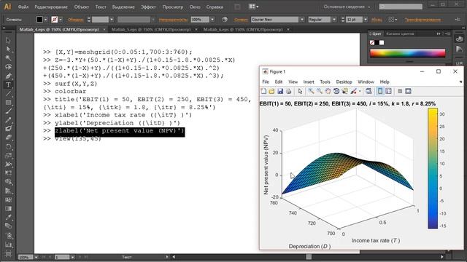Open the Courier New font family dropdown

302,20
